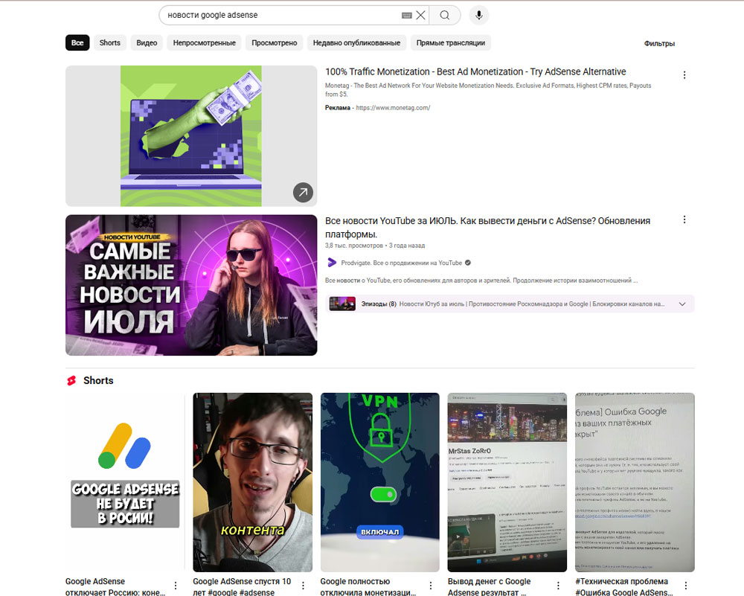Select the Прямые трансляции filter chip

(x=451, y=42)
